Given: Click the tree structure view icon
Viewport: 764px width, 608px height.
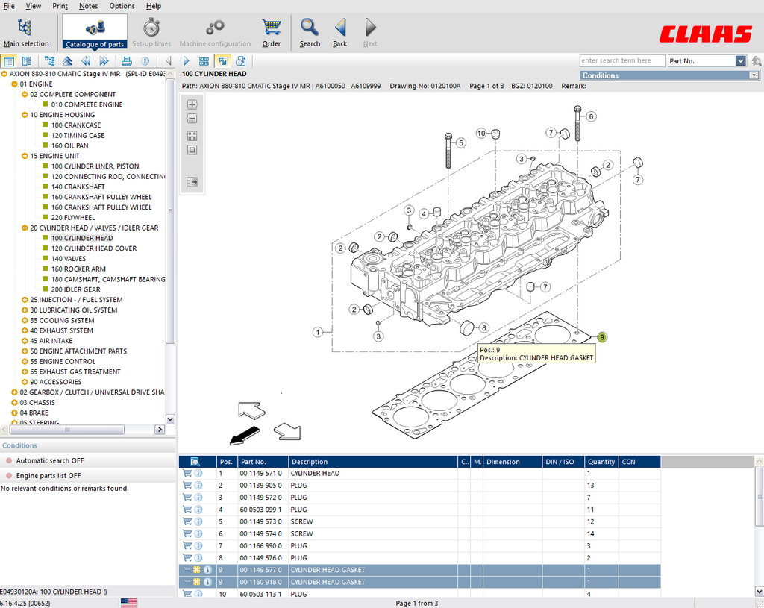Looking at the screenshot, I should [x=49, y=61].
